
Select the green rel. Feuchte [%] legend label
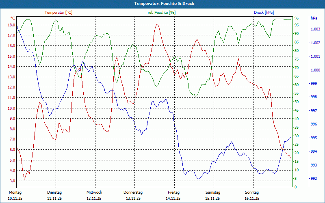click(162, 13)
